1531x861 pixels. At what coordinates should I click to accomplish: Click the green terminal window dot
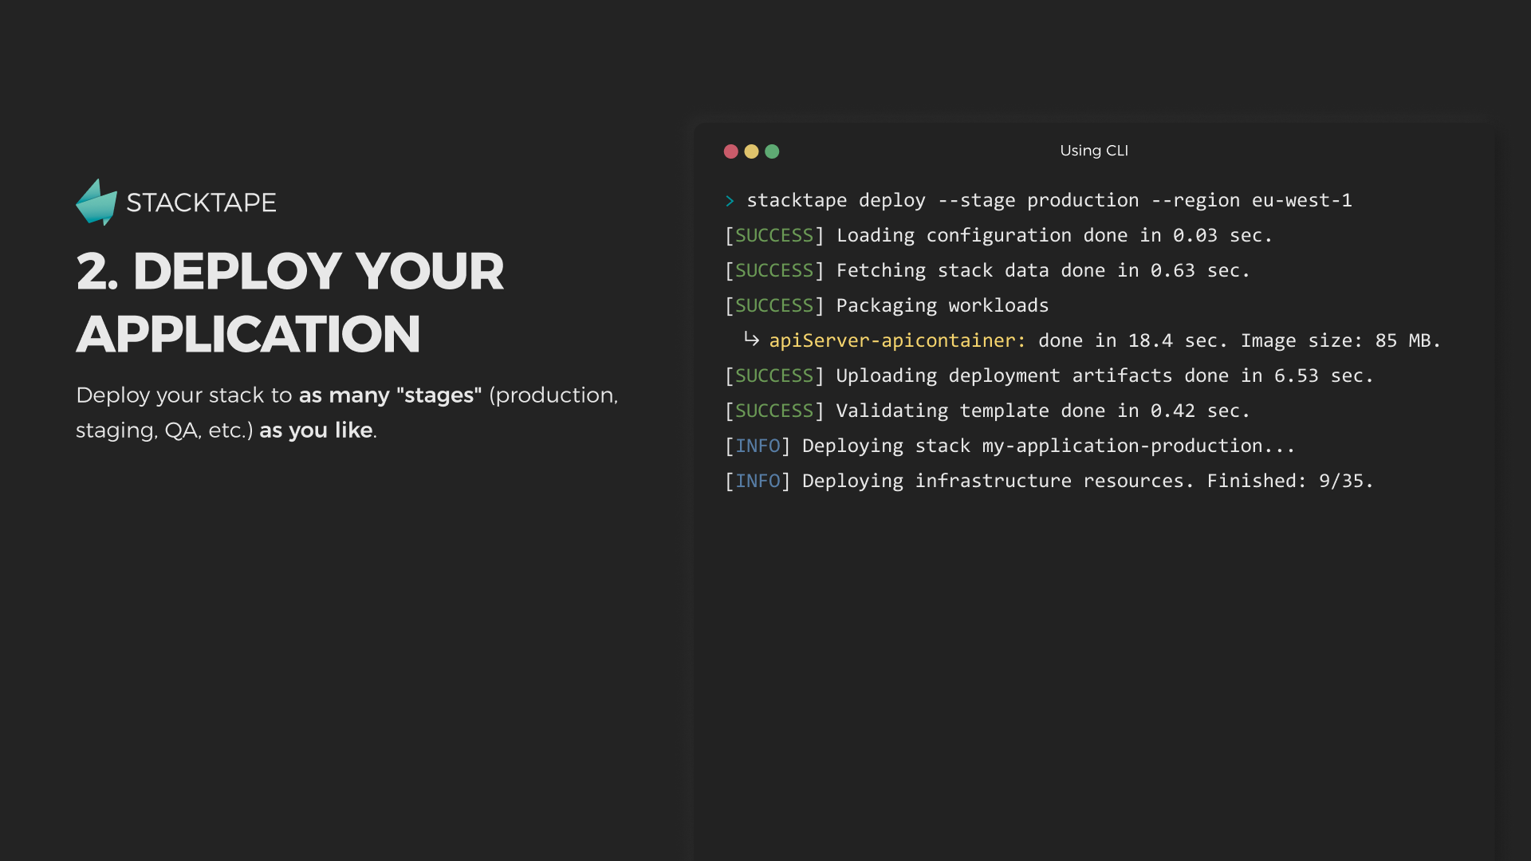772,151
